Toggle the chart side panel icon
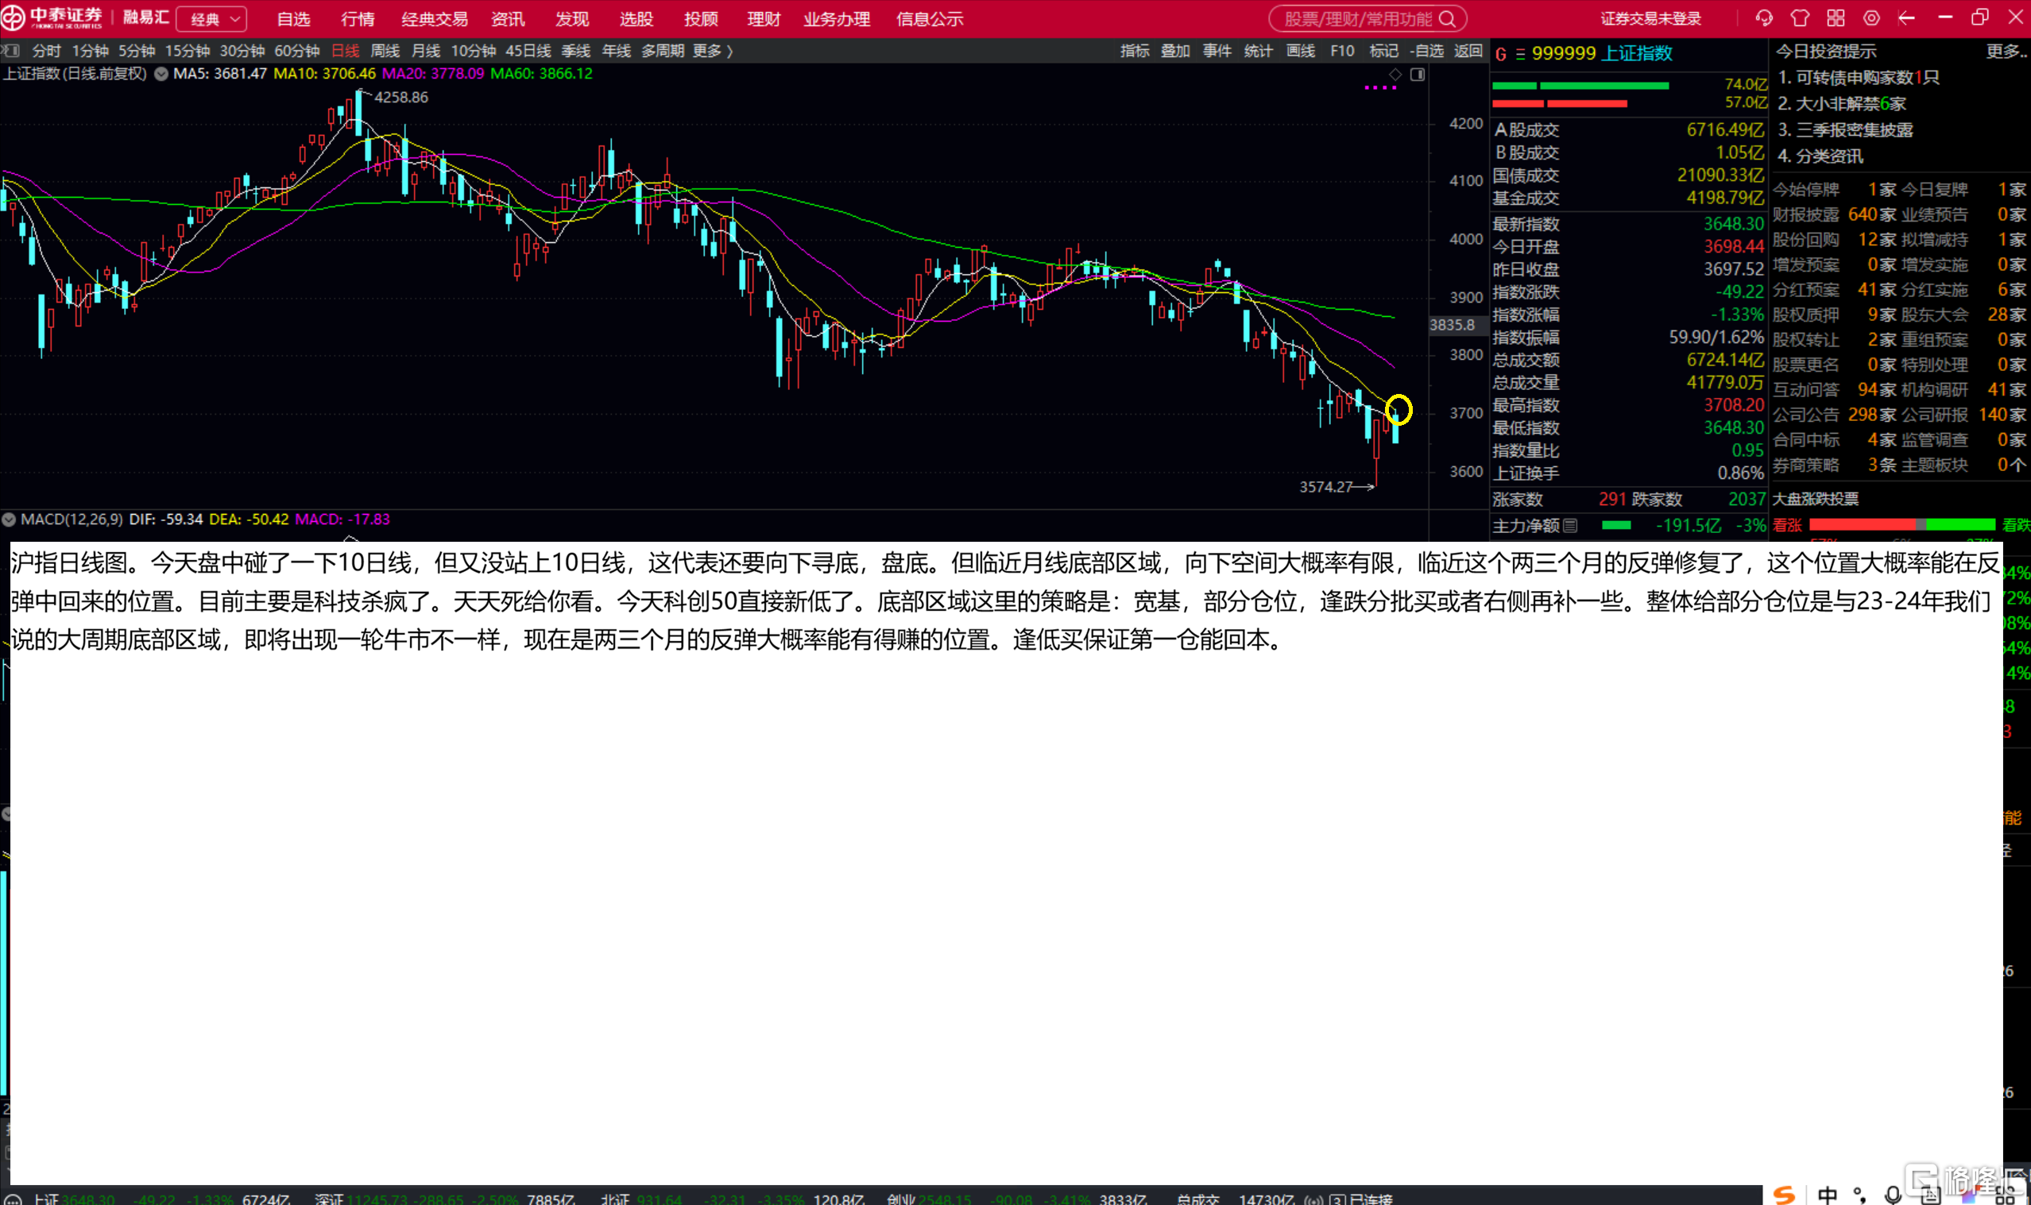Viewport: 2031px width, 1205px height. pyautogui.click(x=1418, y=75)
